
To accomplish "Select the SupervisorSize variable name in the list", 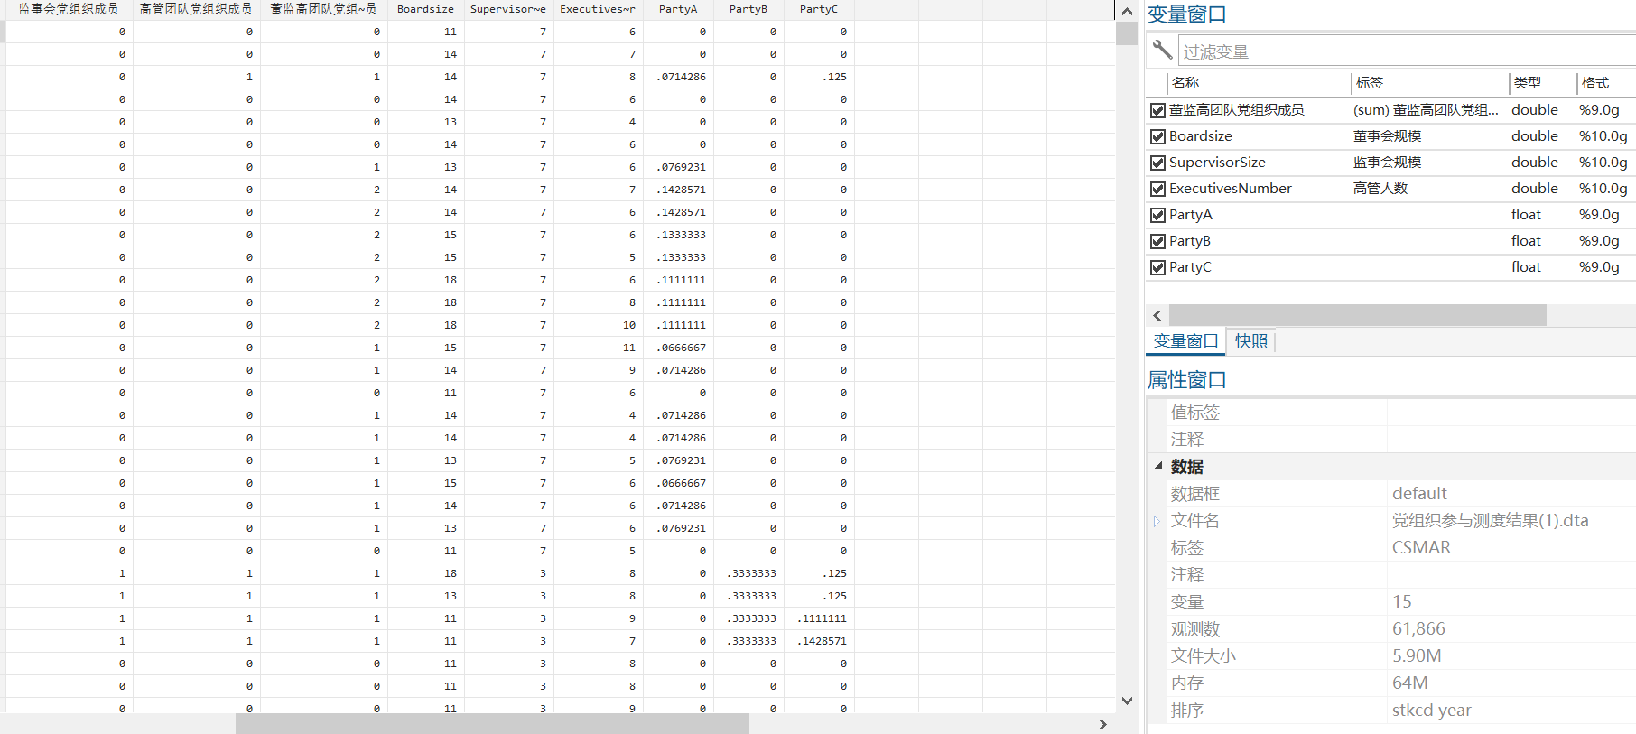I will click(x=1217, y=163).
